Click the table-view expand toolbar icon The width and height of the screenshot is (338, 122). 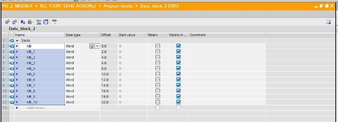[39, 22]
